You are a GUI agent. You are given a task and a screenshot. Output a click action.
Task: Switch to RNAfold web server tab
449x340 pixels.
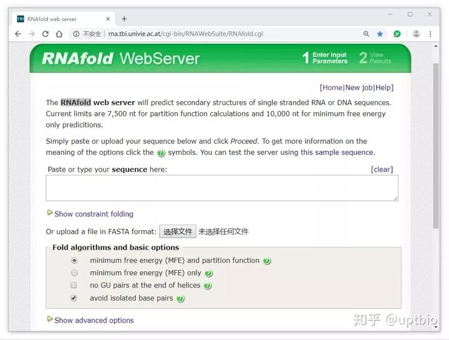(63, 19)
